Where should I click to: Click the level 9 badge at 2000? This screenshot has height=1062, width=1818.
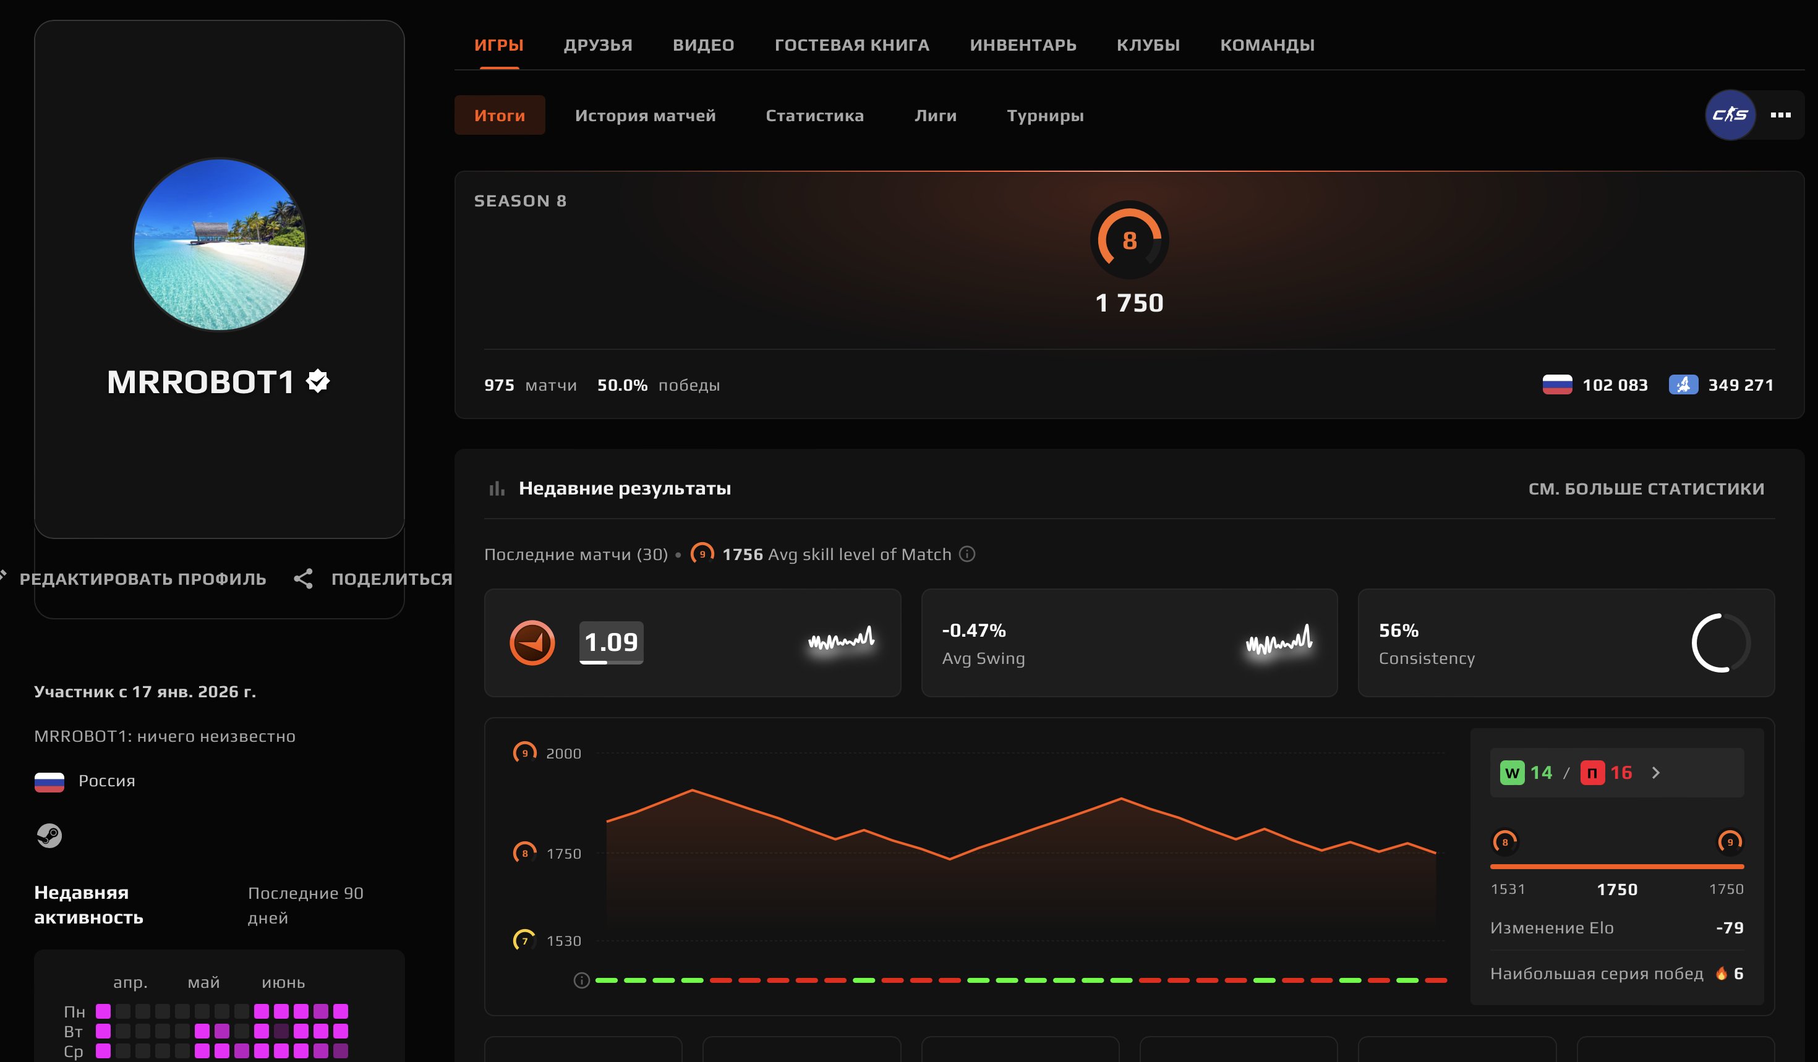coord(524,753)
